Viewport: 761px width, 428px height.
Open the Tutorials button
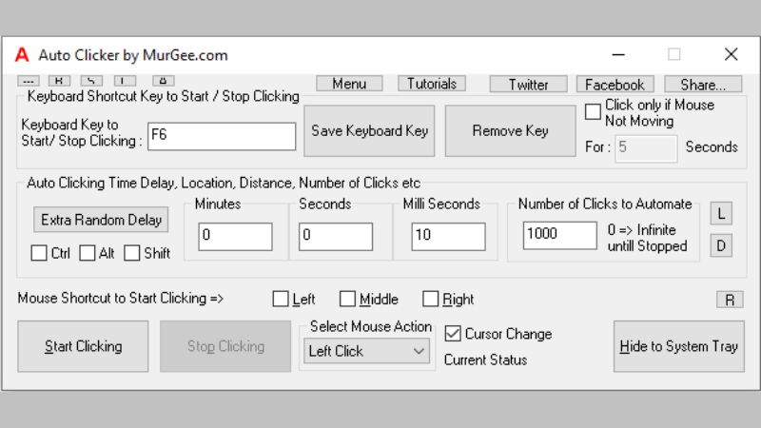432,84
